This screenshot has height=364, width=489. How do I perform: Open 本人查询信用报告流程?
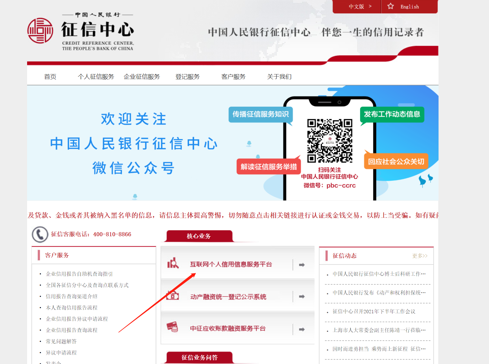[72, 308]
